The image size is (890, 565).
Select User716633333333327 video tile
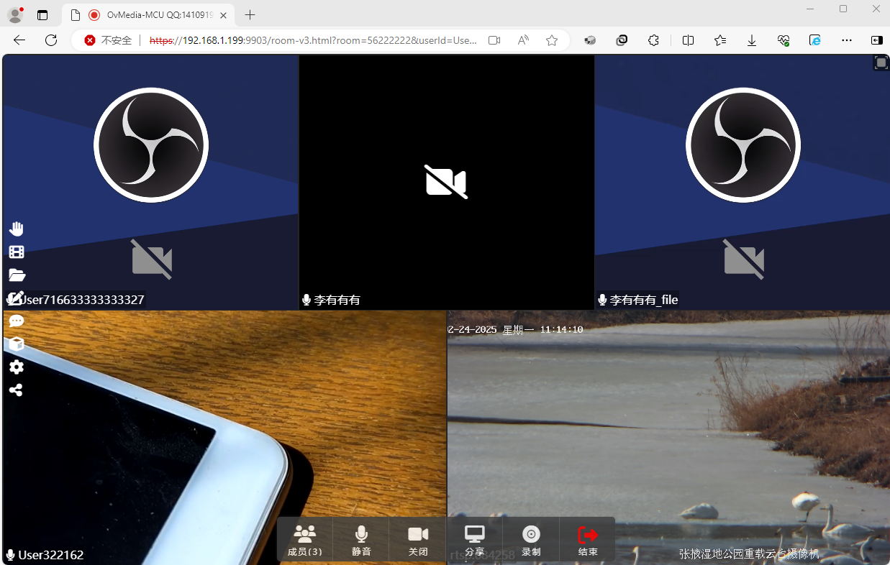click(150, 182)
